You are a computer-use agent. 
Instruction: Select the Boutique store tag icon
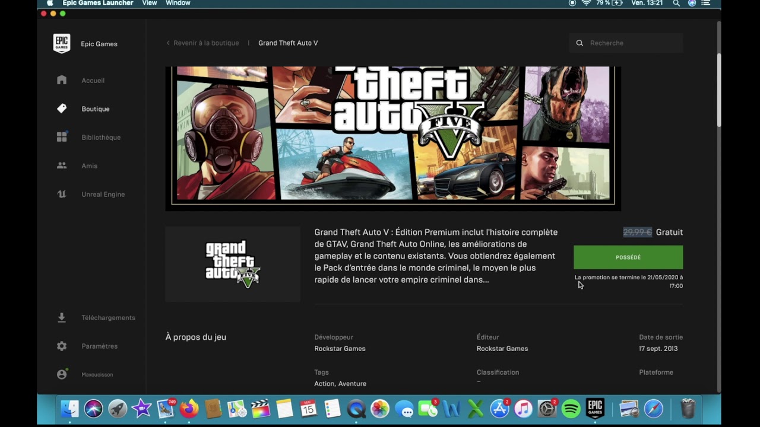62,109
